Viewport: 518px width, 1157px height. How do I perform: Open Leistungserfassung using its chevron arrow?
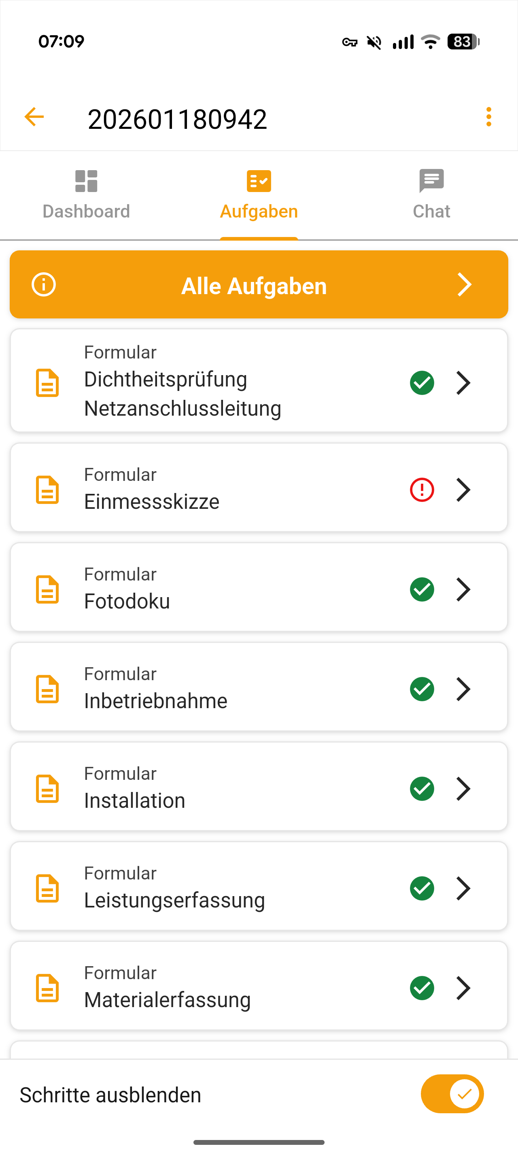point(463,888)
